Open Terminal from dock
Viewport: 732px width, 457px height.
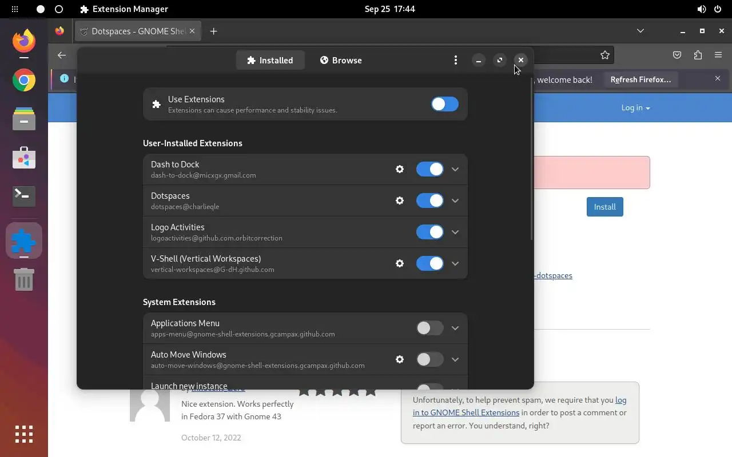(x=24, y=196)
